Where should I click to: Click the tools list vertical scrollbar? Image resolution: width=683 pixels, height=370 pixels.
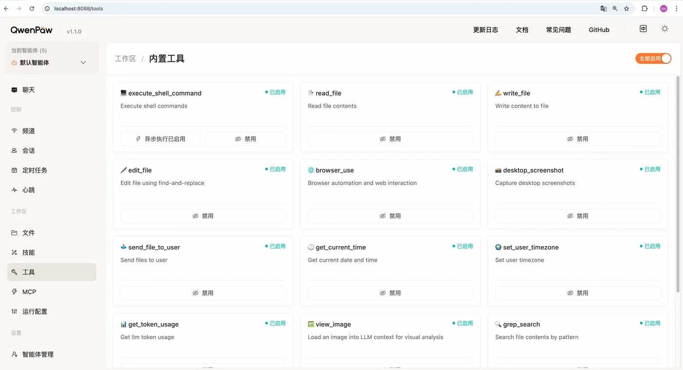click(678, 185)
